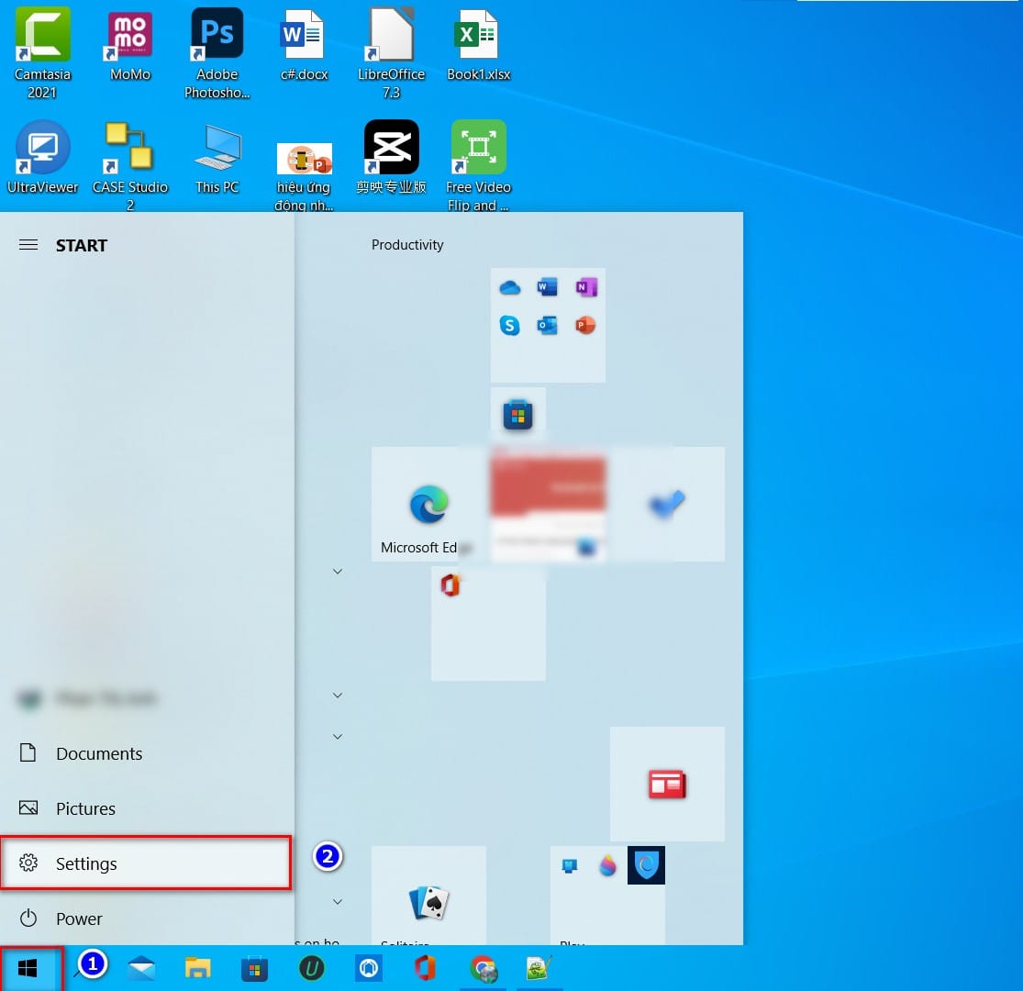Open PowerPoint from the Start tile folder
Screen dimensions: 1023x991
(586, 325)
